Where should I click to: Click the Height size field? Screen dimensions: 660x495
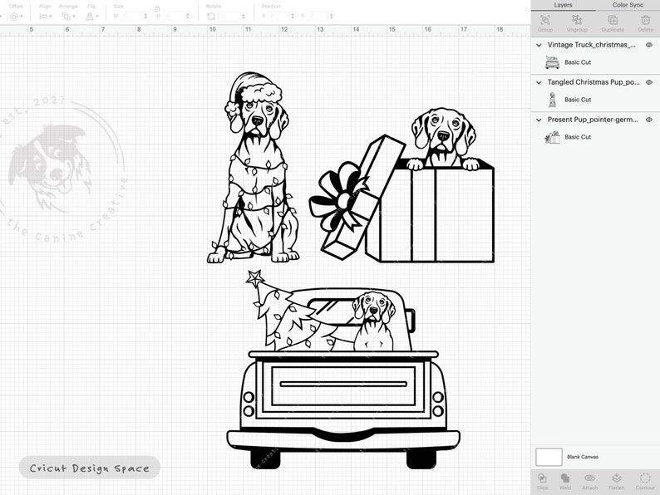[x=174, y=16]
